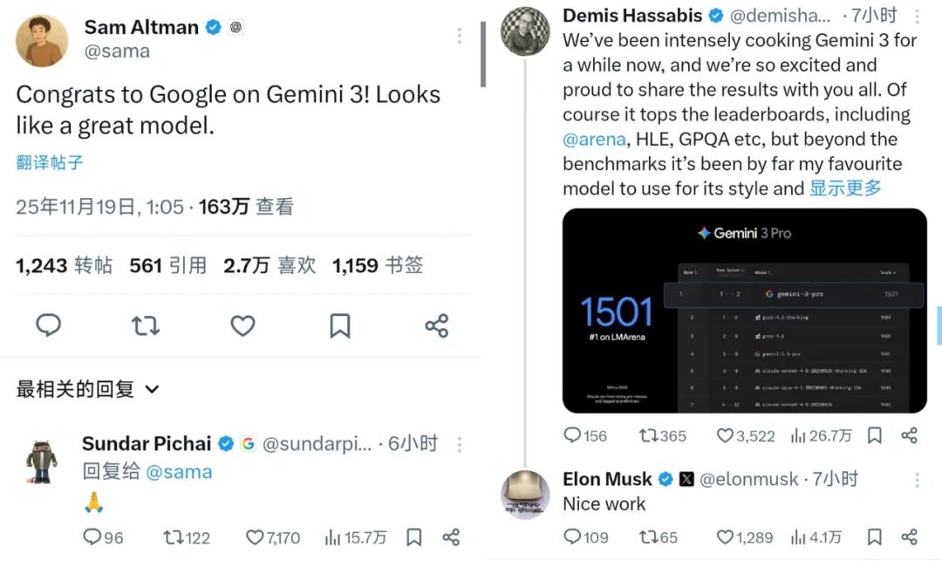Click the vertical scrollbar beside Sam Altman's post

pyautogui.click(x=482, y=54)
